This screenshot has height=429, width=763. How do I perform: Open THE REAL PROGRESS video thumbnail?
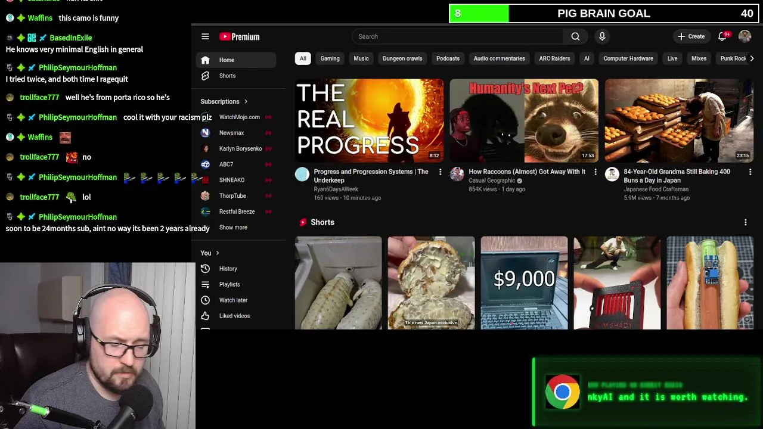[x=369, y=120]
